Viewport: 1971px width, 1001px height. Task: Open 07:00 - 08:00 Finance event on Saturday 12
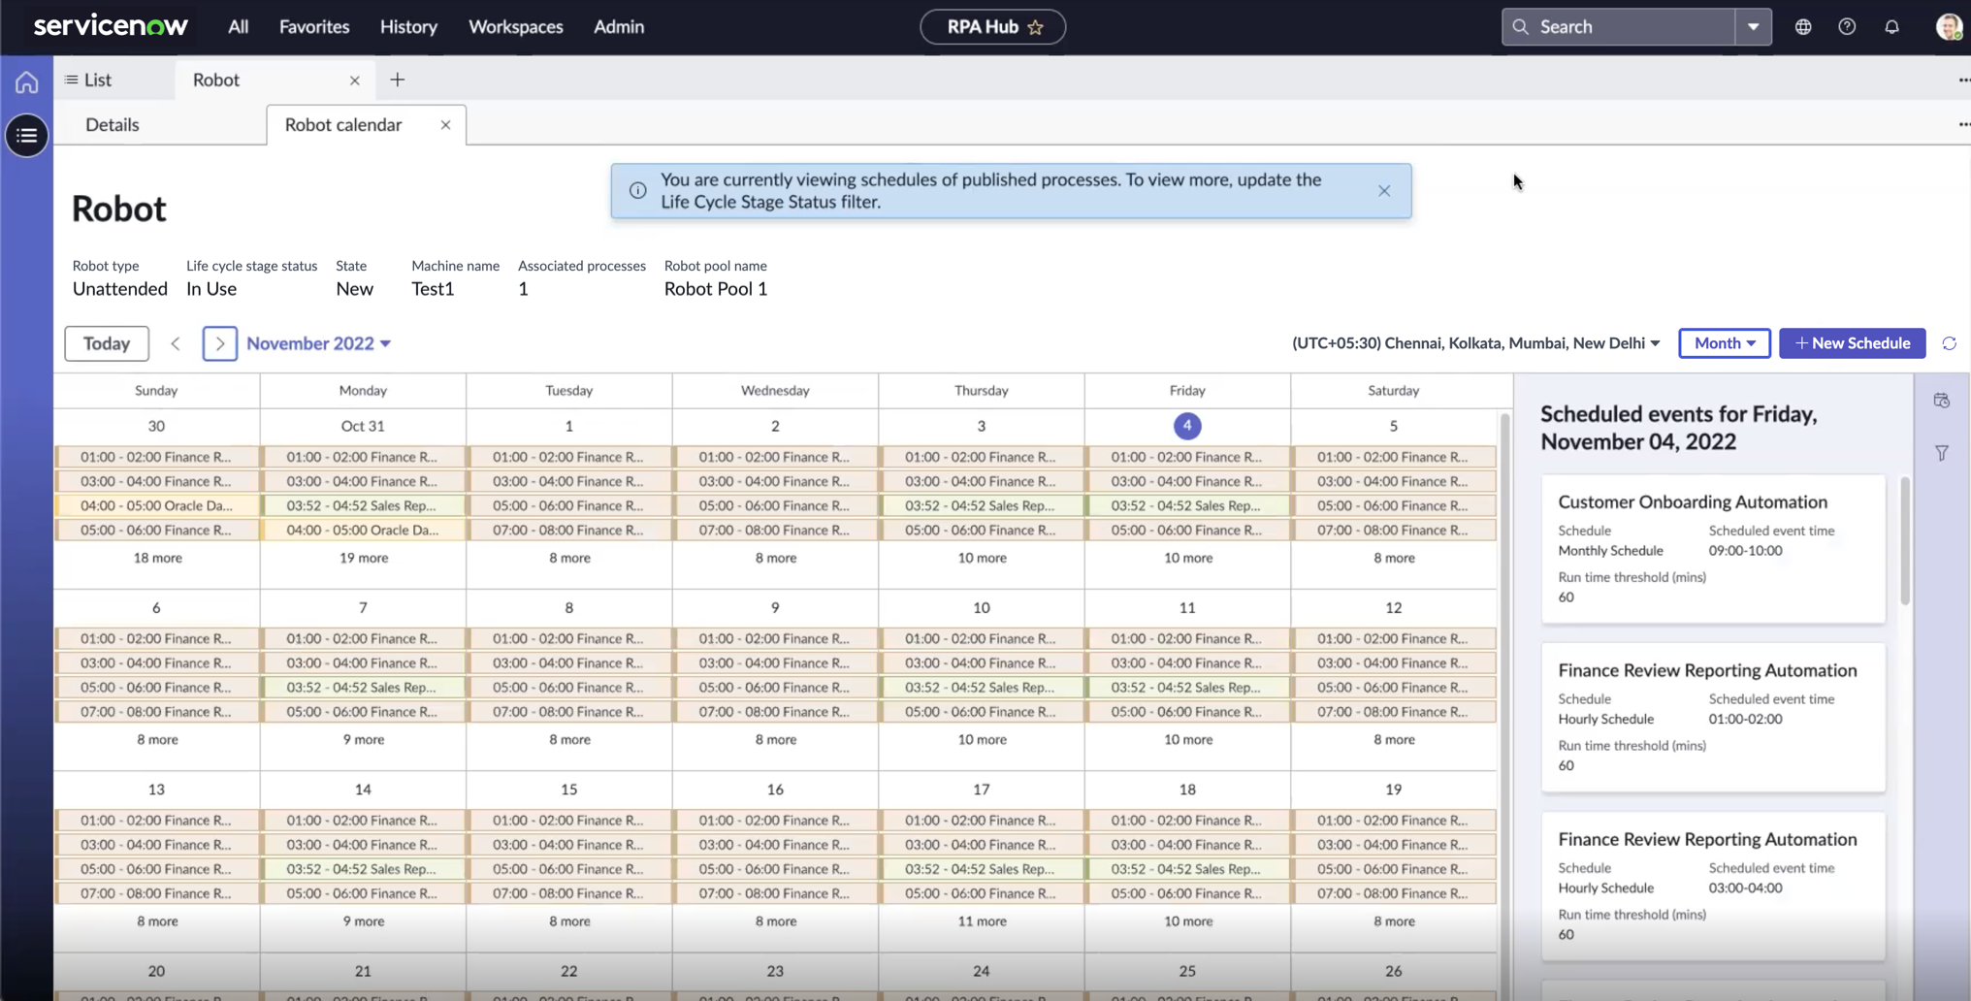coord(1394,711)
